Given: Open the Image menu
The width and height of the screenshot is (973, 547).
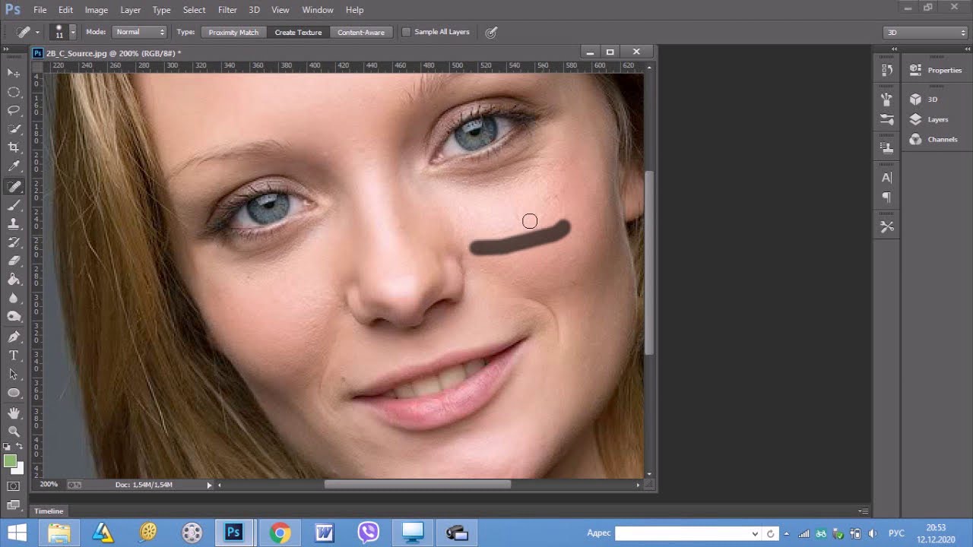Looking at the screenshot, I should [97, 10].
